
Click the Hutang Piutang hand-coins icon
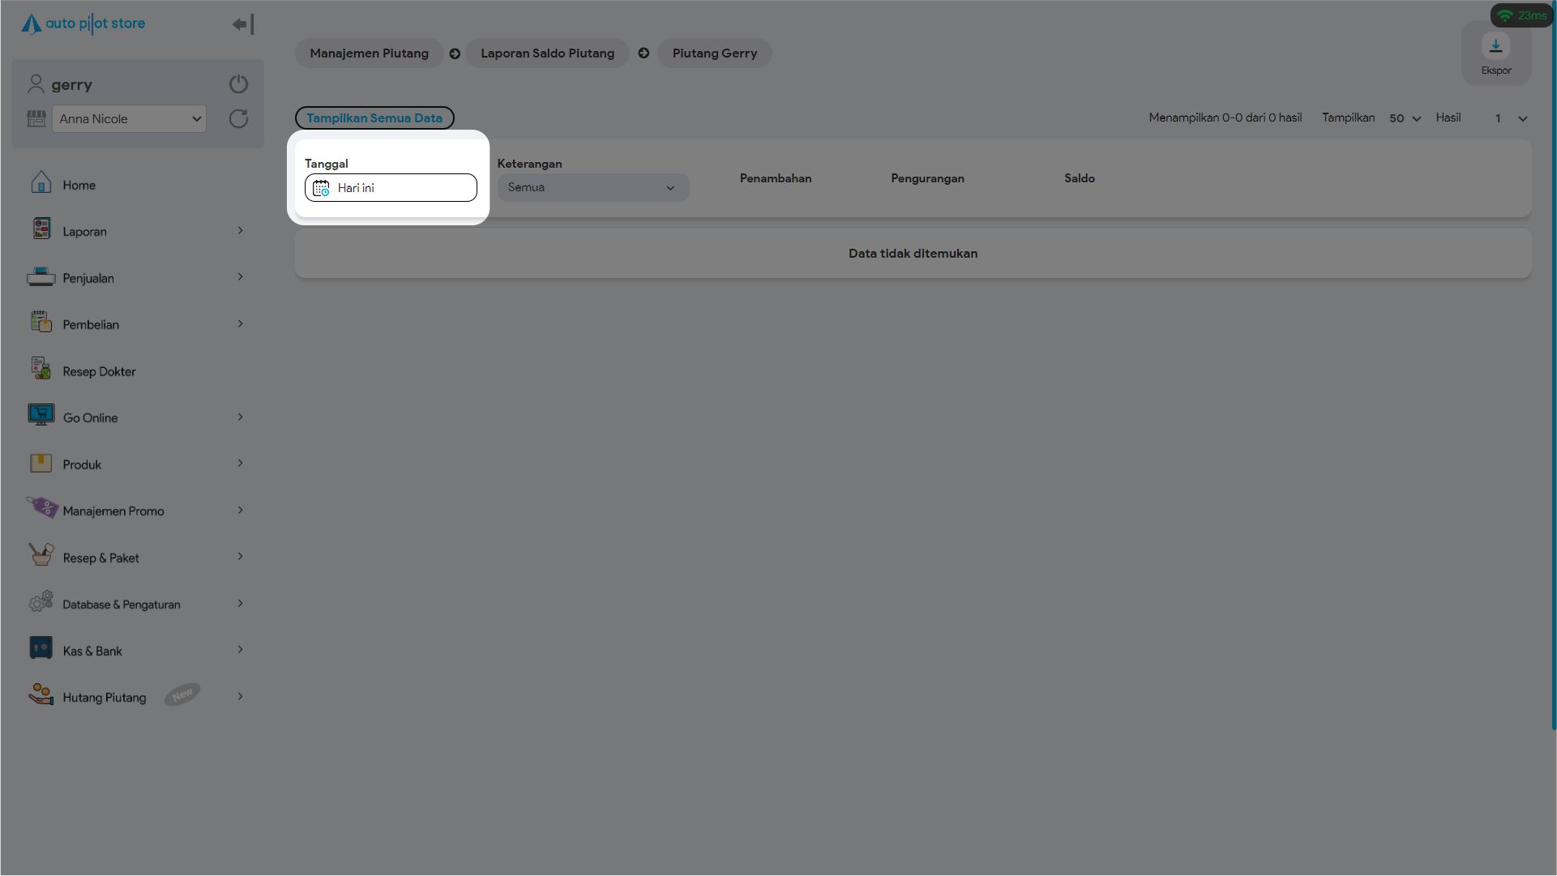pos(41,694)
